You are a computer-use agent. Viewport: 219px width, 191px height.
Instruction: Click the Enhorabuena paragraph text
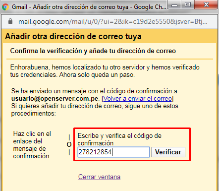[x=105, y=71]
